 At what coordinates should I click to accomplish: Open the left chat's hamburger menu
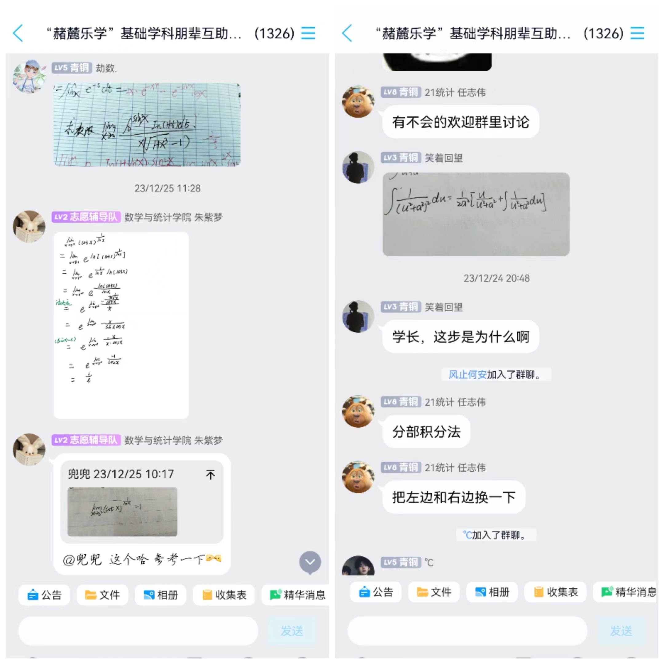point(308,33)
